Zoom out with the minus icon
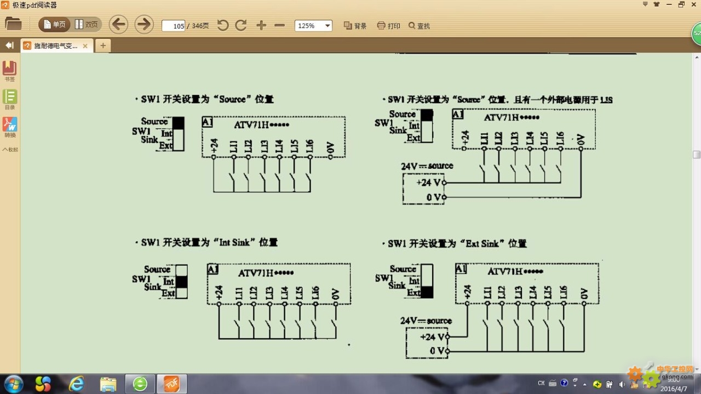 pyautogui.click(x=279, y=25)
